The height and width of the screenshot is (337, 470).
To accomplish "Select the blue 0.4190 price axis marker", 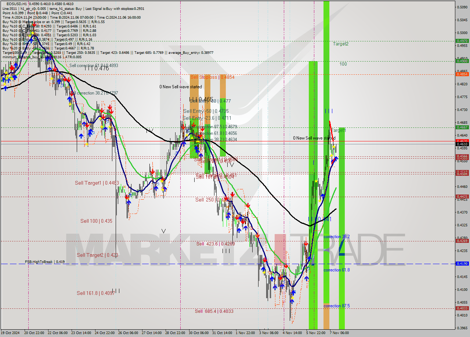I will click(x=462, y=264).
